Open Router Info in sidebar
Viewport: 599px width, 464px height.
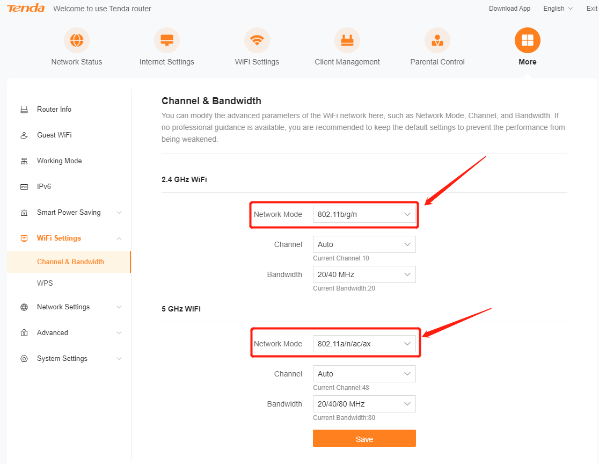click(x=54, y=110)
